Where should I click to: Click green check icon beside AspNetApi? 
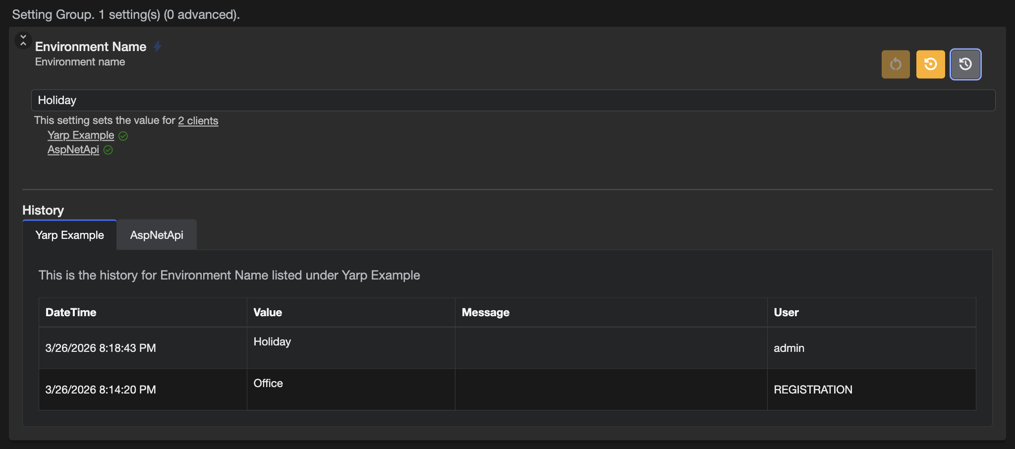pos(108,150)
